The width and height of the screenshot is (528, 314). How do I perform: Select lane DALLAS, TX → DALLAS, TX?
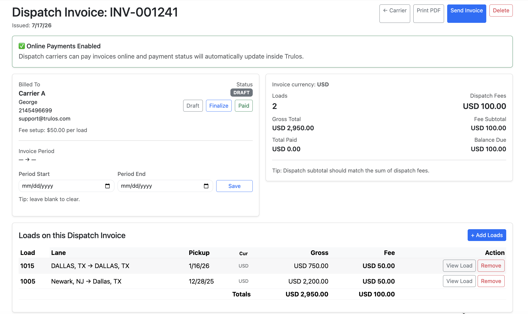90,266
